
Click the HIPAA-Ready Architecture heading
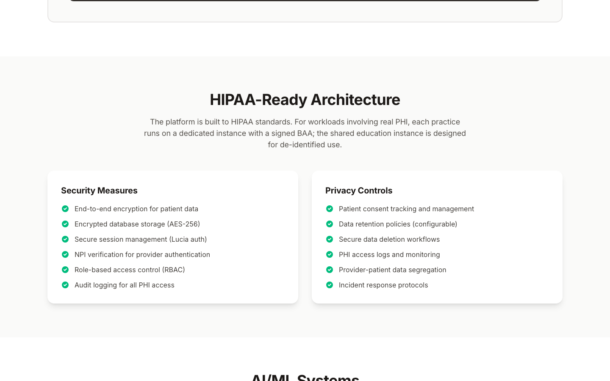[x=305, y=99]
